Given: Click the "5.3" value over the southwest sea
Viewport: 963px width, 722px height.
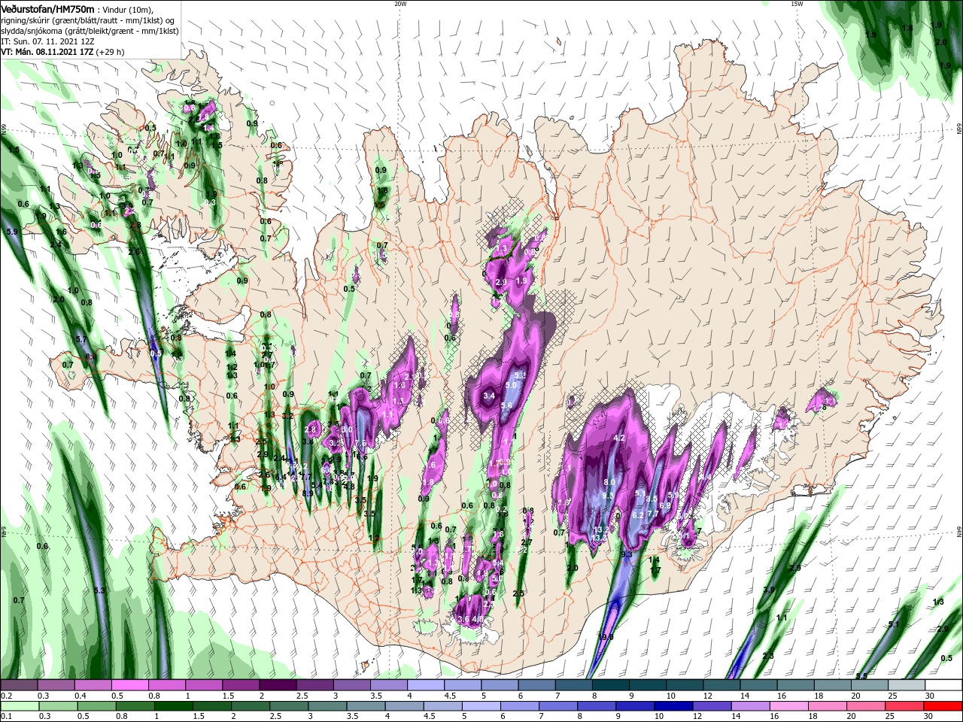Looking at the screenshot, I should pyautogui.click(x=99, y=590).
